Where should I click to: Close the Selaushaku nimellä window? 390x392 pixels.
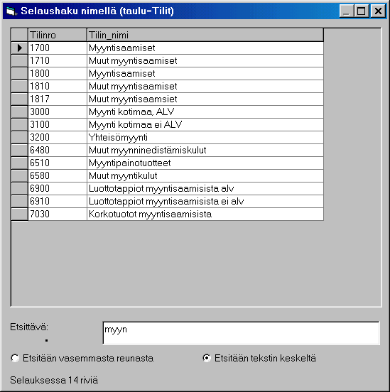tap(378, 11)
